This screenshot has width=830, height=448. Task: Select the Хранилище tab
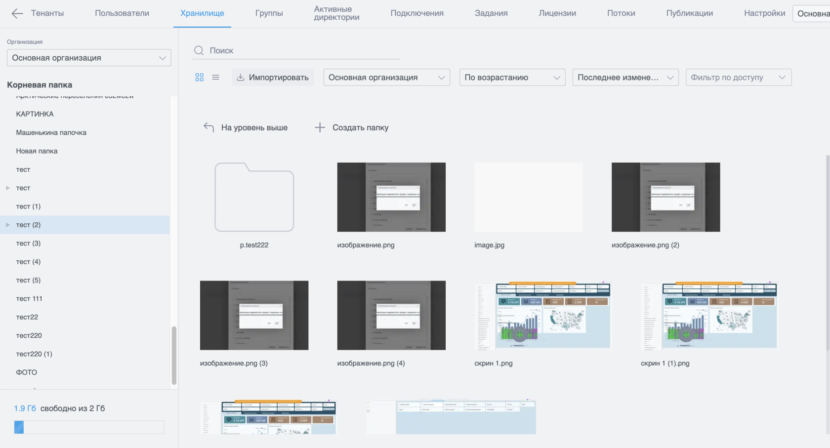[x=202, y=13]
